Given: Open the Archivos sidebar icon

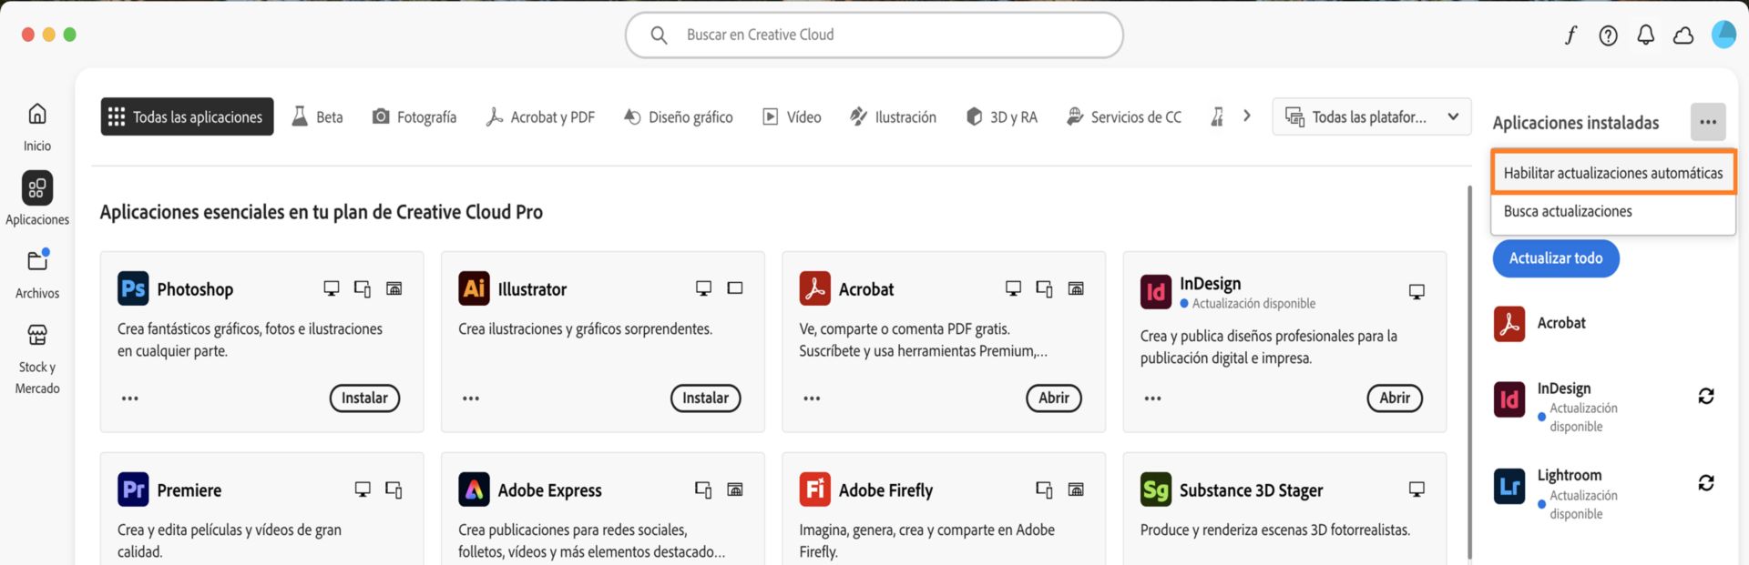Looking at the screenshot, I should [x=37, y=261].
